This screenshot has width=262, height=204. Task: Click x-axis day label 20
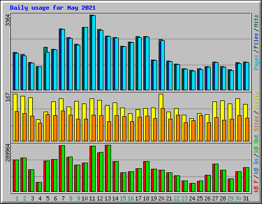click(161, 198)
